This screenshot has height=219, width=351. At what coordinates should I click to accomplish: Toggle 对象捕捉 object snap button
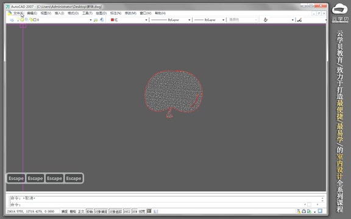click(x=101, y=211)
